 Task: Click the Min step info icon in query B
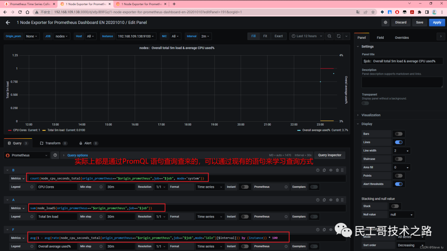tap(101, 187)
